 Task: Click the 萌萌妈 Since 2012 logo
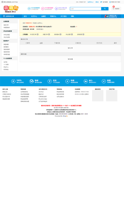[x=11, y=9]
